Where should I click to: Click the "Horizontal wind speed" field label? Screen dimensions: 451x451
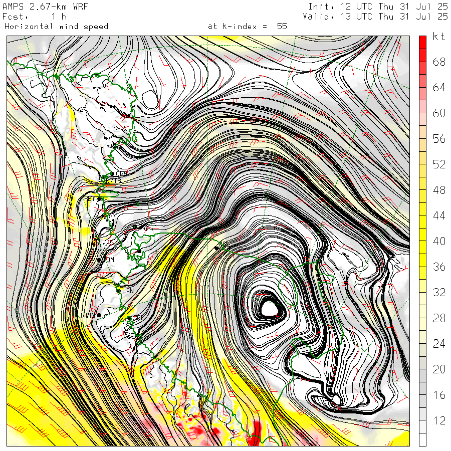pos(56,27)
